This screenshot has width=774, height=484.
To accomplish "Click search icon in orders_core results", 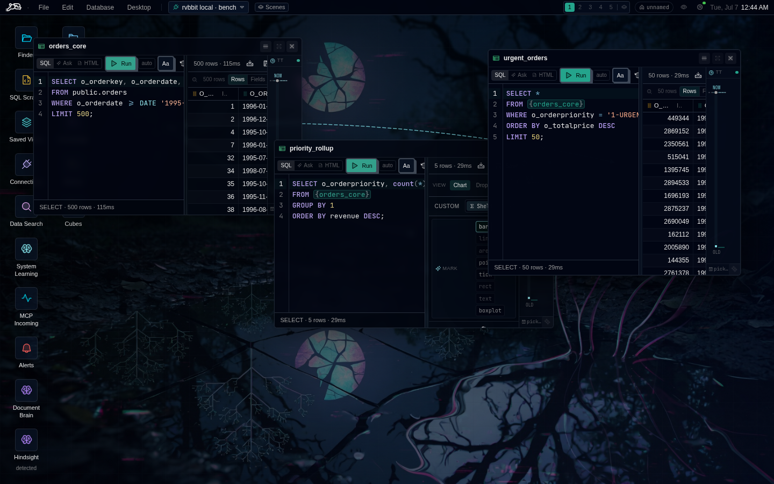I will point(195,80).
